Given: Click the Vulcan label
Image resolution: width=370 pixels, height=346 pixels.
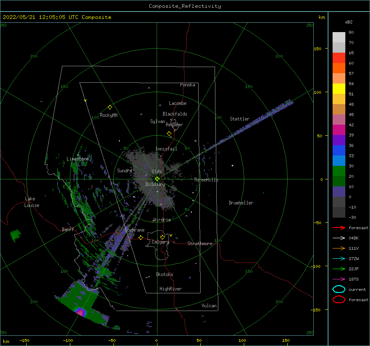Looking at the screenshot, I should (209, 306).
